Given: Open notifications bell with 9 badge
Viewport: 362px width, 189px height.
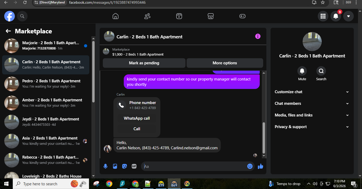Looking at the screenshot, I should [x=336, y=16].
